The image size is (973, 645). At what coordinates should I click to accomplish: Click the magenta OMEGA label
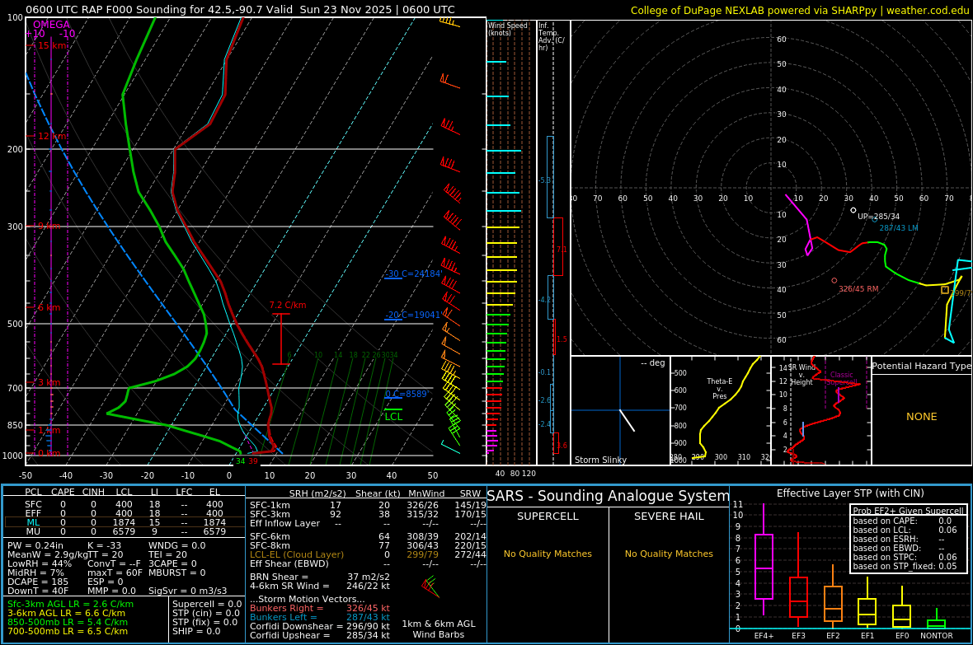(51, 25)
